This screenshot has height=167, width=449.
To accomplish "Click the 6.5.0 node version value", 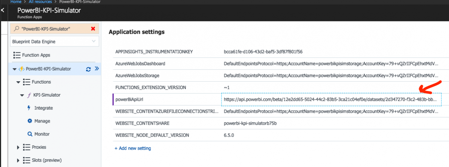I will pyautogui.click(x=229, y=135).
